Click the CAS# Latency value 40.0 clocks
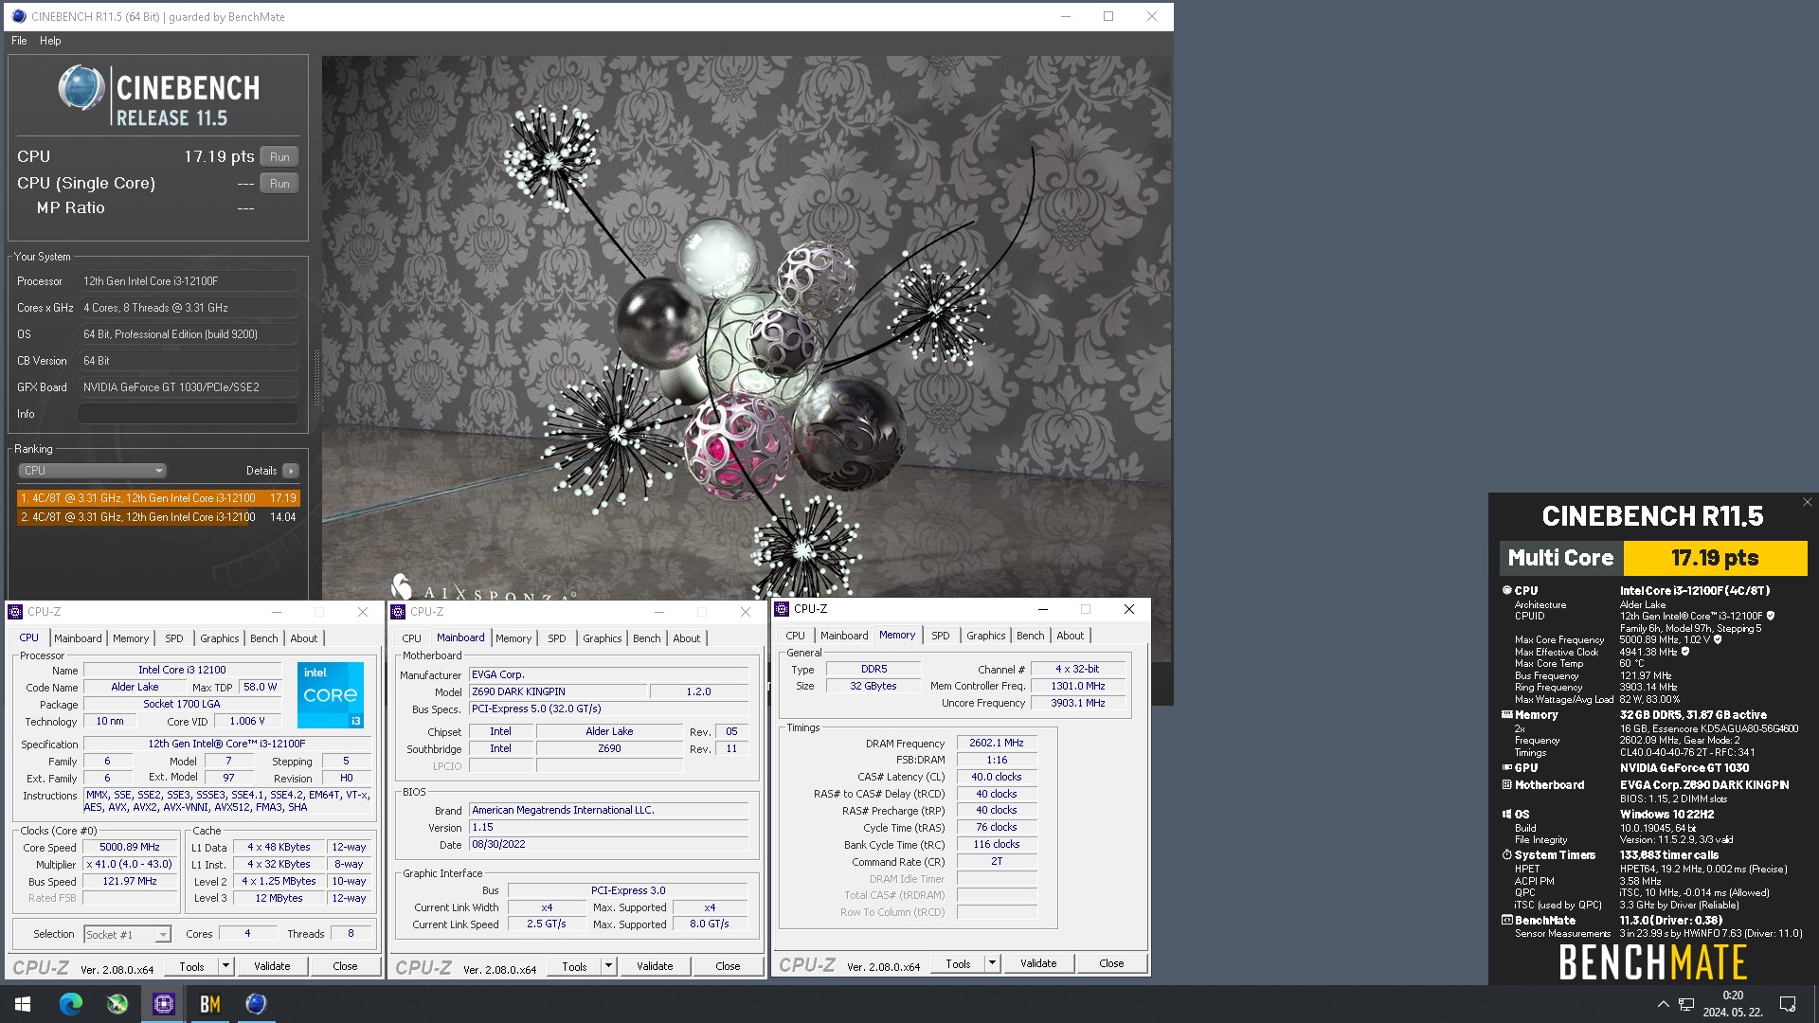 [x=997, y=777]
